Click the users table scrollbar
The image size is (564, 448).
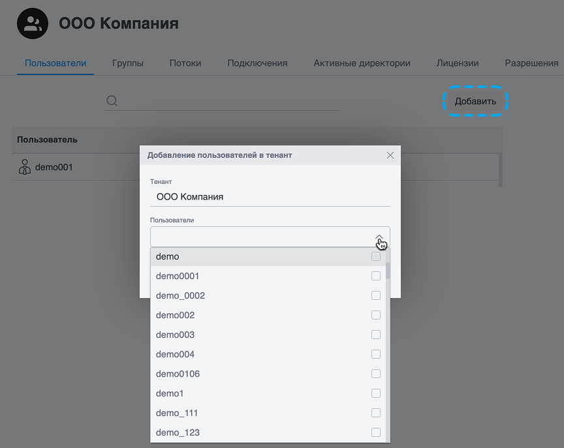click(500, 170)
